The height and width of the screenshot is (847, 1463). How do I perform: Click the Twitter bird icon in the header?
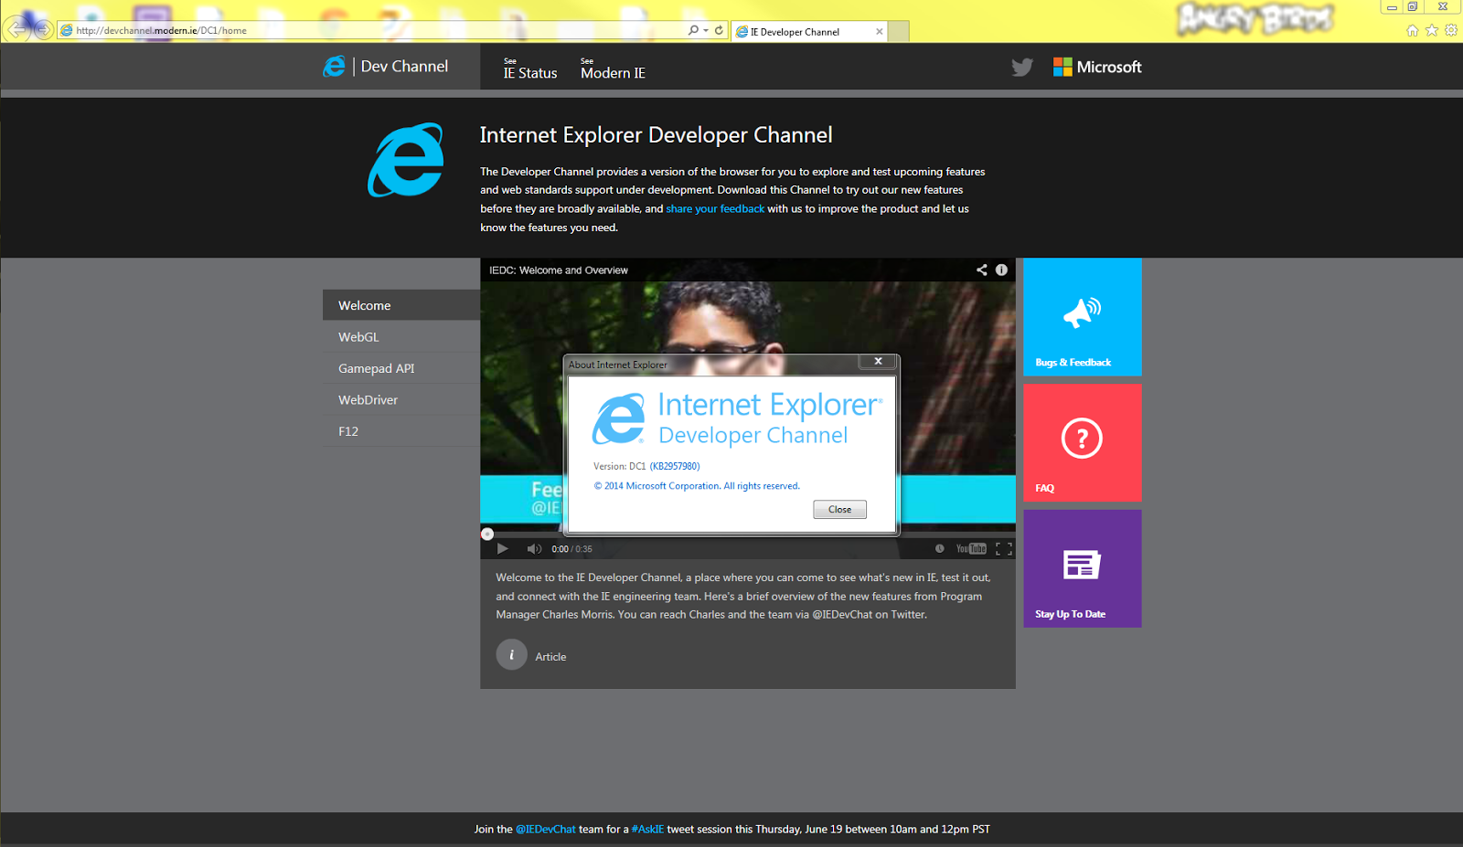(1021, 67)
